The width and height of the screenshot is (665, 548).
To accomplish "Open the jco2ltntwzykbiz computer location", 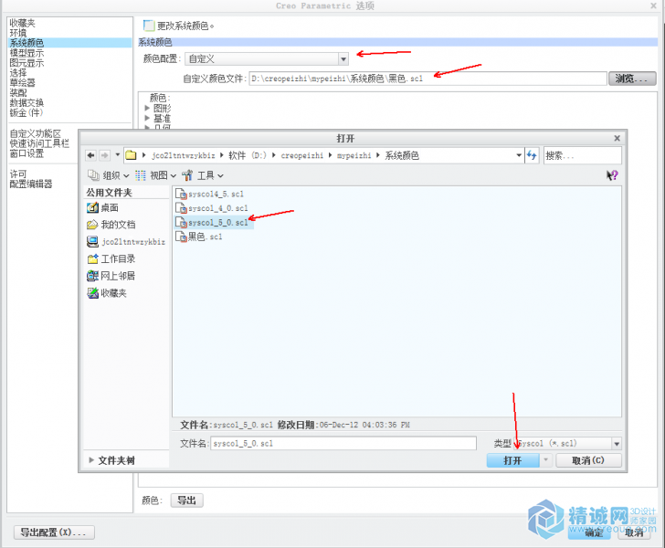I will pos(126,242).
